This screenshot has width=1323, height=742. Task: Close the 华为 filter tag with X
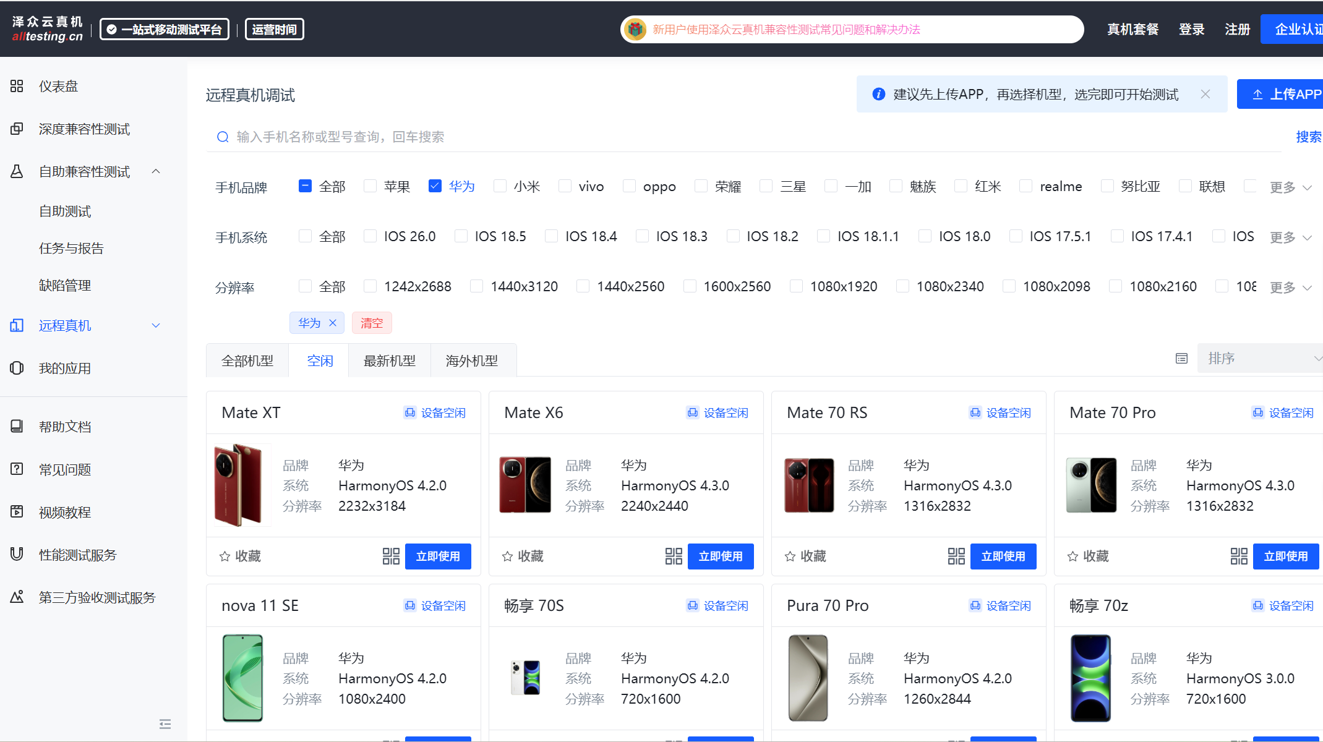(x=333, y=323)
